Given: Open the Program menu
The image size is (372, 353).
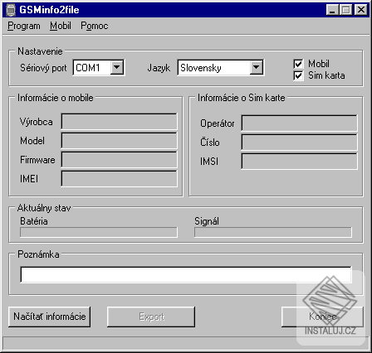Looking at the screenshot, I should [x=24, y=26].
